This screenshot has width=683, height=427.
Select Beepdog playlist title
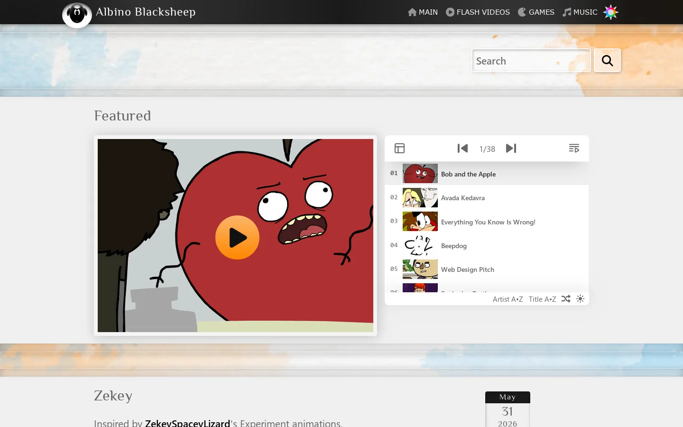(454, 246)
